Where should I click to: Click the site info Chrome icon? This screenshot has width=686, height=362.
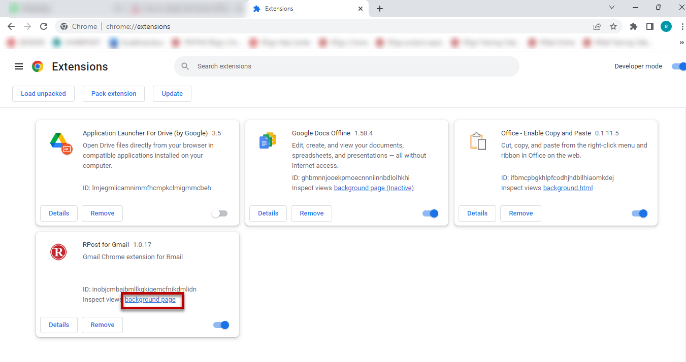pos(64,26)
